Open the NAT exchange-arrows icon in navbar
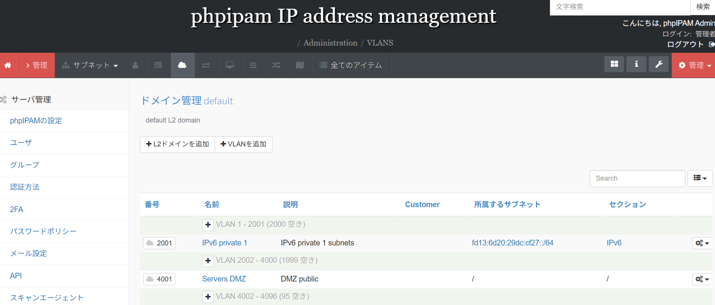Viewport: 715px width, 305px height. click(206, 65)
